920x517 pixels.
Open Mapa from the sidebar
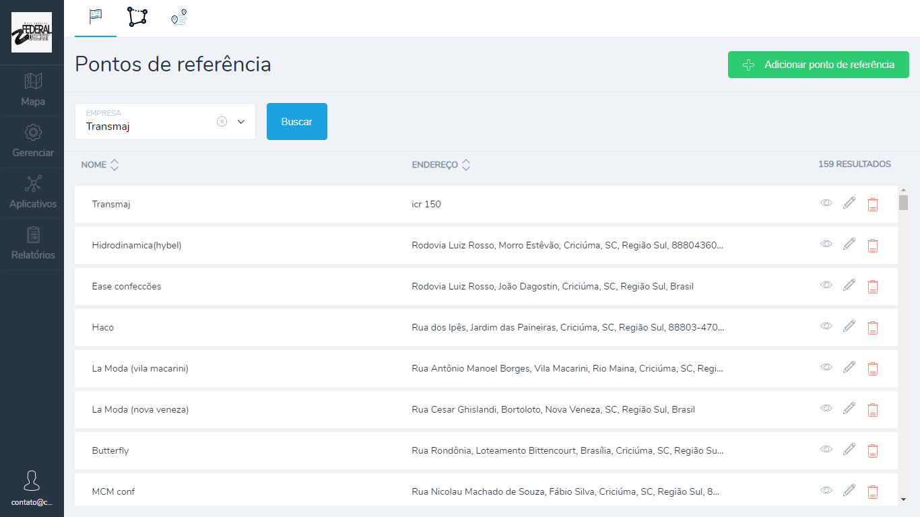pyautogui.click(x=32, y=90)
